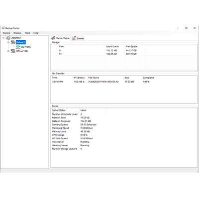Collapse the JS82MC7 root tree node

pyautogui.click(x=3, y=38)
